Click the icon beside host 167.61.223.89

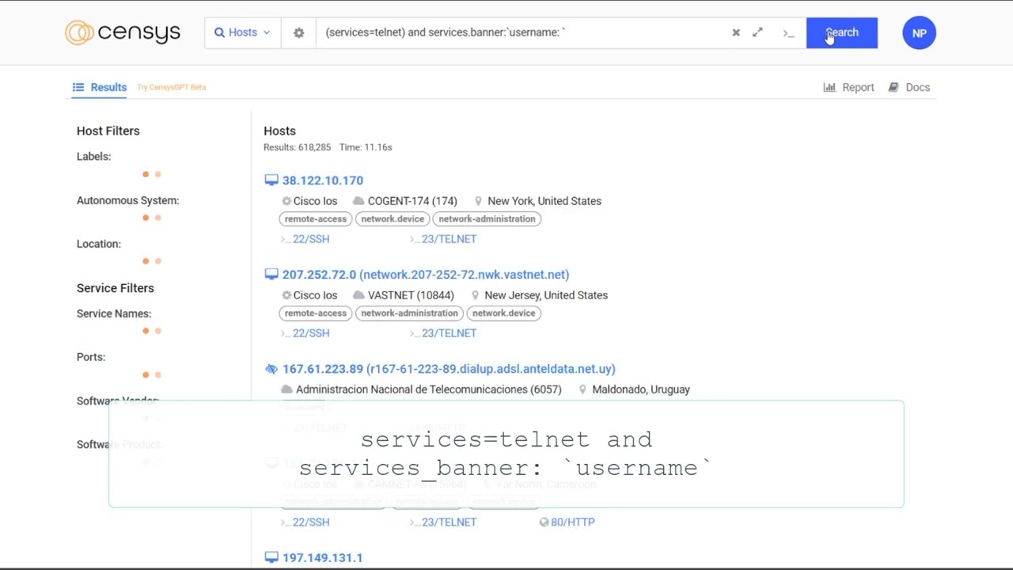point(271,369)
